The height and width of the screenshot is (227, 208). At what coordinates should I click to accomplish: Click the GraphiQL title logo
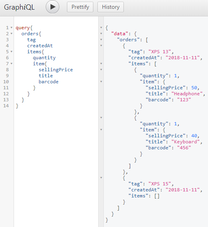click(19, 7)
